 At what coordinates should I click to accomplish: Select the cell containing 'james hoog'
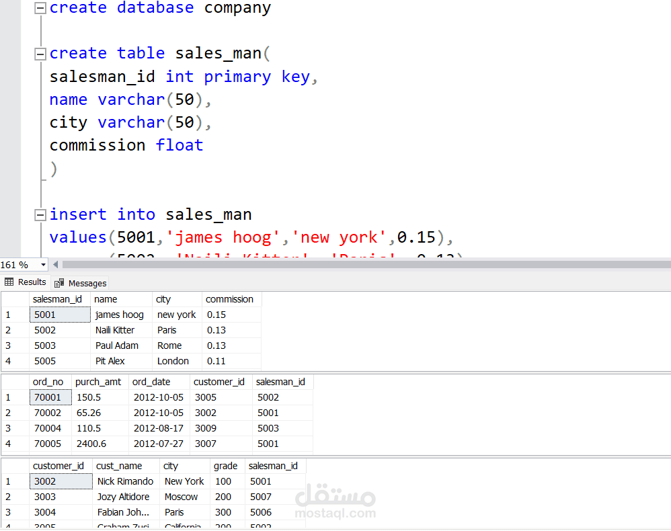[120, 315]
